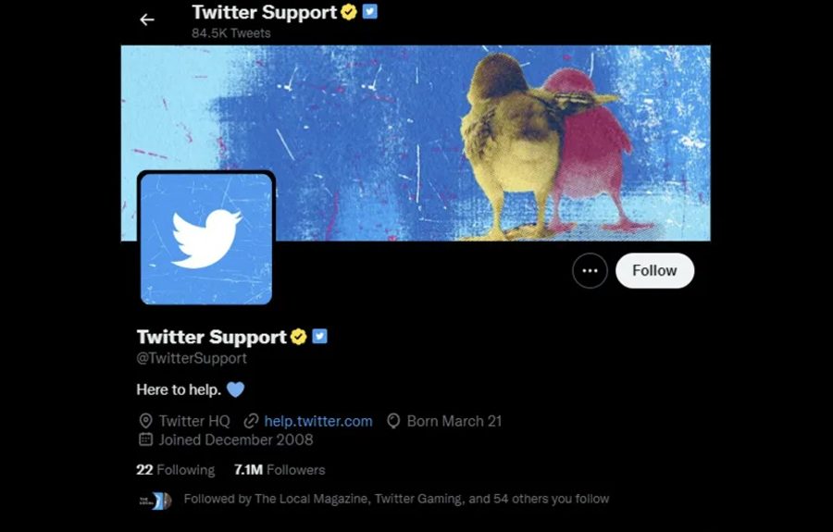View the 22 Following list
This screenshot has height=532, width=833.
click(175, 470)
